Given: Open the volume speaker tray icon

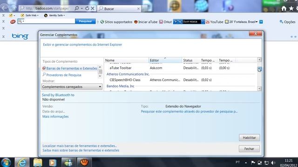Looking at the screenshot, I should (x=273, y=163).
